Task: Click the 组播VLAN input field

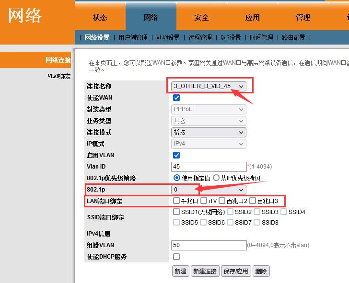Action: point(209,245)
